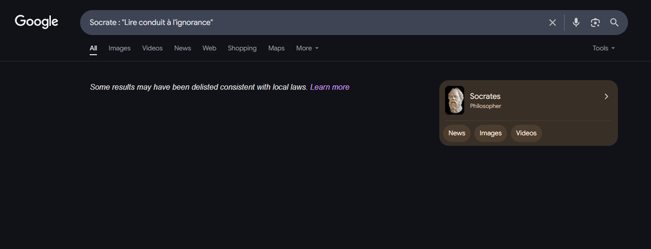Click the Google logo
The width and height of the screenshot is (651, 249).
pos(36,22)
